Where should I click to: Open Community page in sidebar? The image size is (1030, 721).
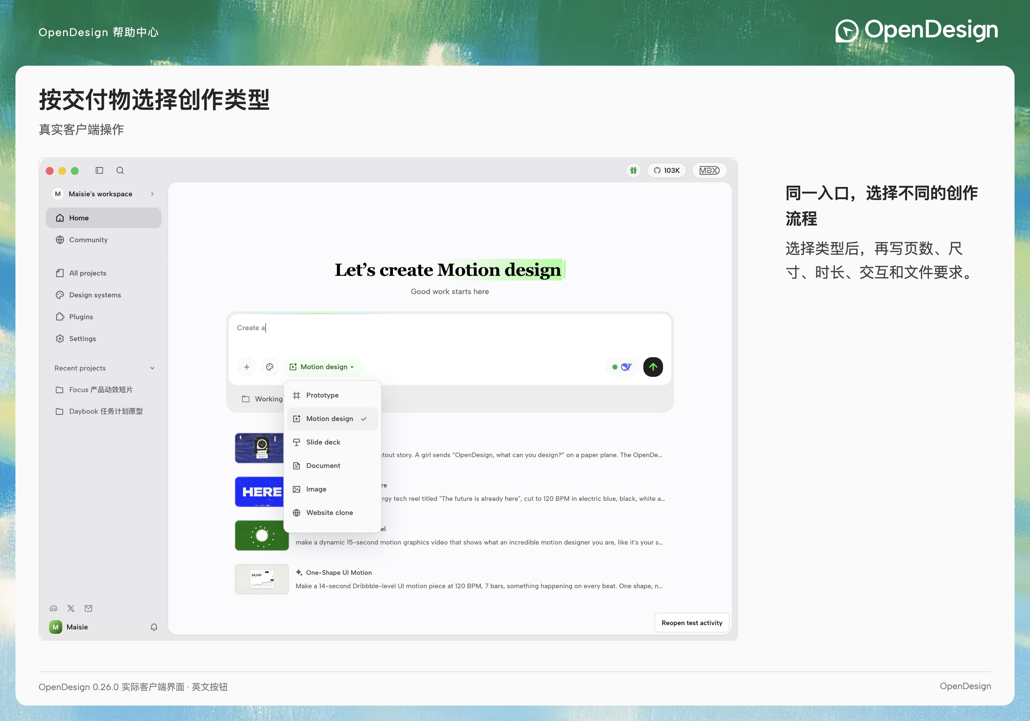point(104,240)
